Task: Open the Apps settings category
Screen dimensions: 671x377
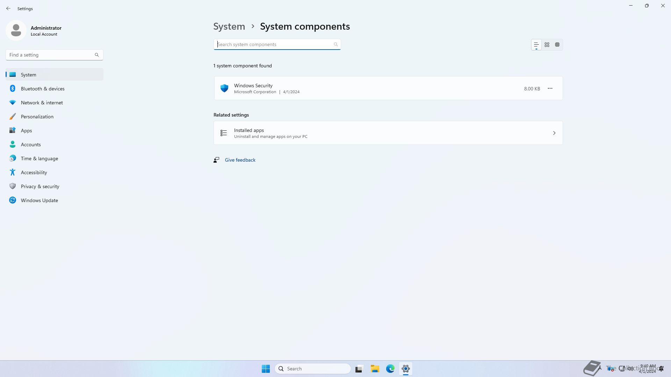Action: [26, 131]
